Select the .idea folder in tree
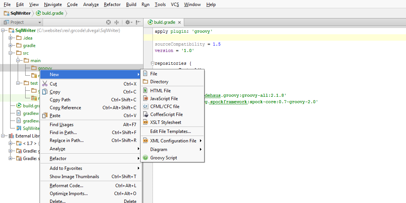The image size is (406, 203). pyautogui.click(x=28, y=38)
